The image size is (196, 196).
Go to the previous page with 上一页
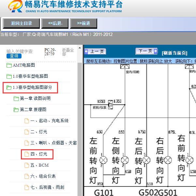(x=95, y=51)
